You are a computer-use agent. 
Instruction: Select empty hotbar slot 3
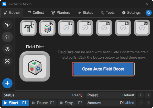tap(66, 28)
